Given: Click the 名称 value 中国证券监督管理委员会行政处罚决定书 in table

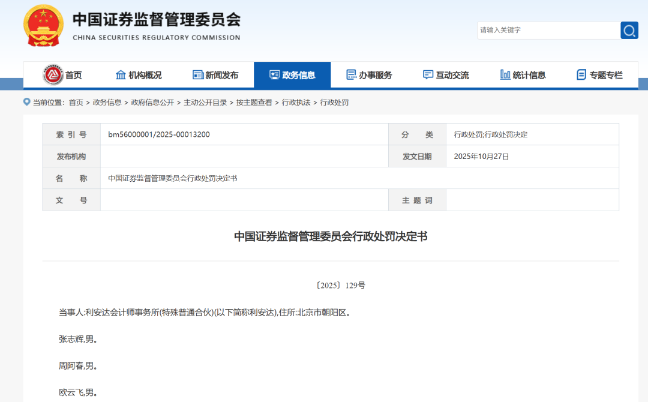Looking at the screenshot, I should coord(173,178).
